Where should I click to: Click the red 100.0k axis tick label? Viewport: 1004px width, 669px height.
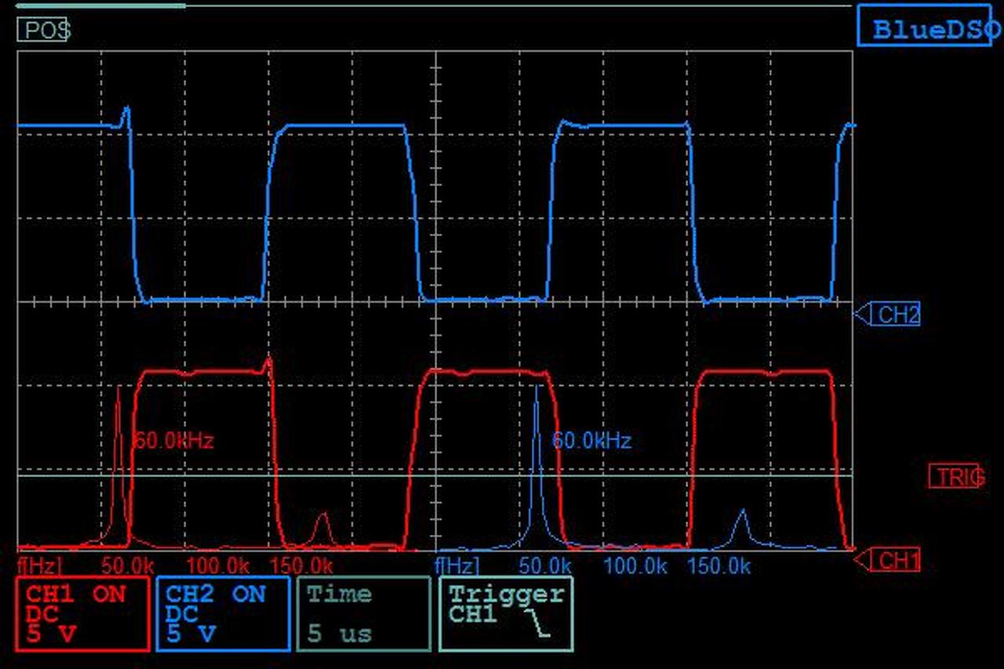(x=218, y=565)
